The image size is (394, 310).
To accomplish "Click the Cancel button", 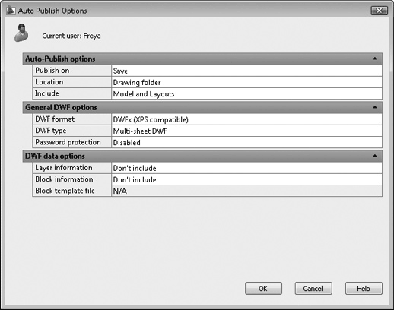I will coord(313,289).
